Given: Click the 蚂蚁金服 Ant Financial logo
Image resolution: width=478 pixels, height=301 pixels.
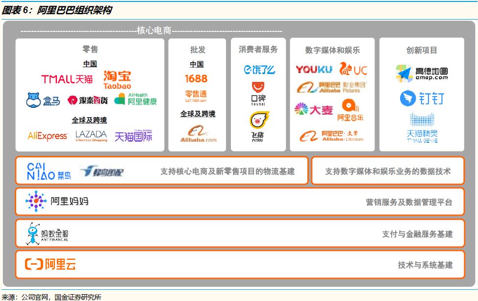Looking at the screenshot, I should pyautogui.click(x=47, y=234).
